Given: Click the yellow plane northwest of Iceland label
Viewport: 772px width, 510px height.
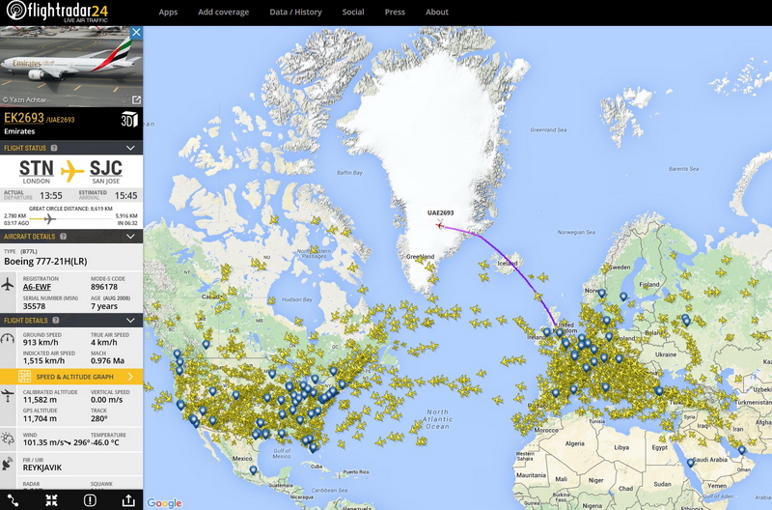Looking at the screenshot, I should 483,266.
